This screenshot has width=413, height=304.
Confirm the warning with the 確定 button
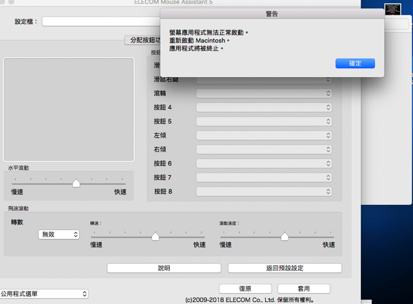click(355, 63)
